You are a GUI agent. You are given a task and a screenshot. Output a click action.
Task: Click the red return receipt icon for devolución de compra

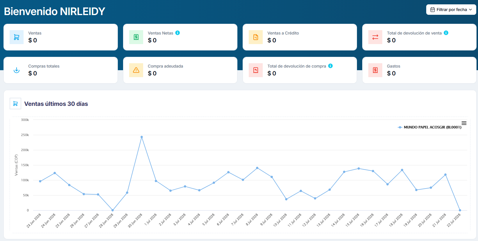click(256, 70)
